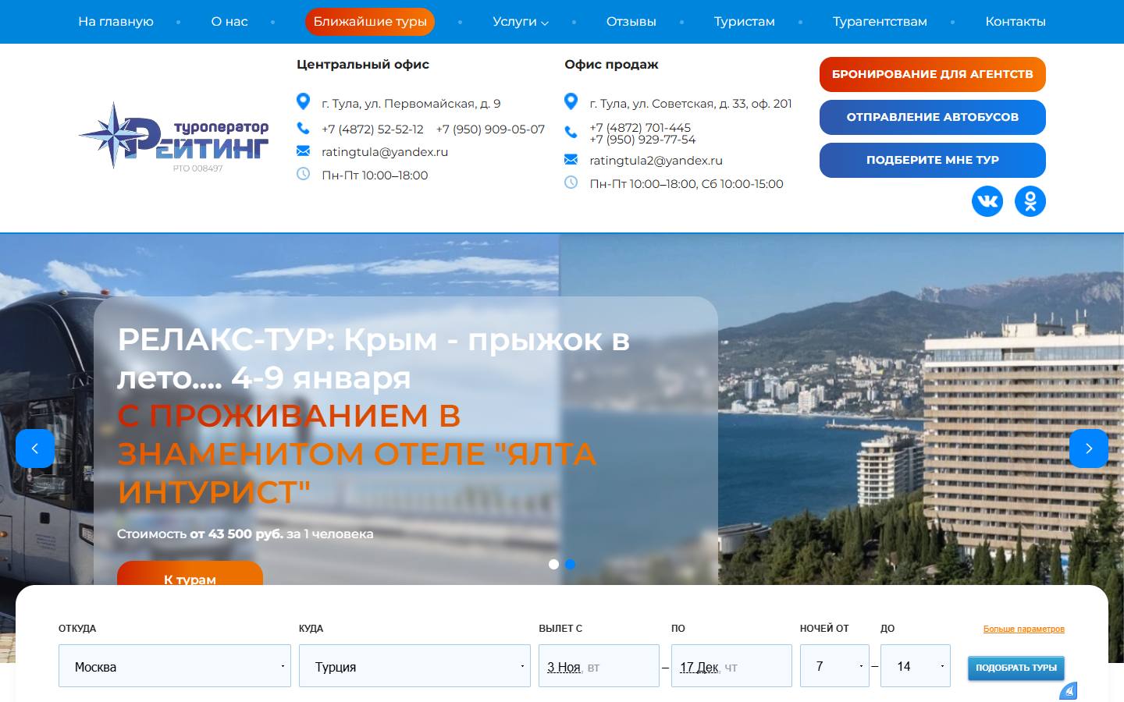The image size is (1124, 702).
Task: Click the Подобрать туры search button
Action: coord(1016,668)
